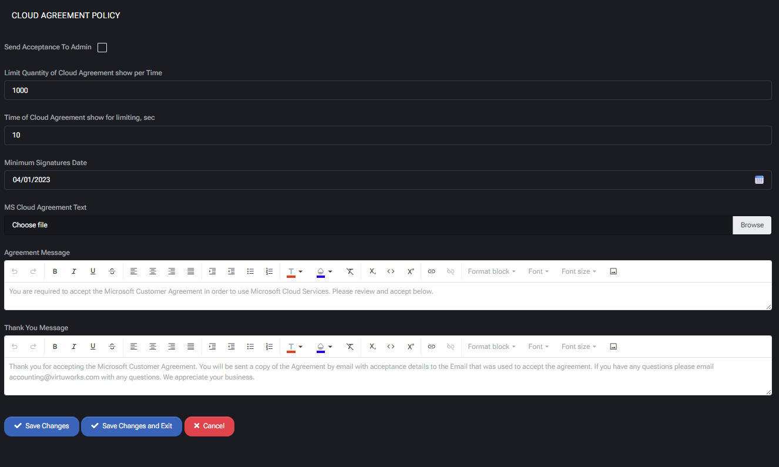Image resolution: width=779 pixels, height=467 pixels.
Task: Insert image in Agreement Message editor
Action: point(613,271)
